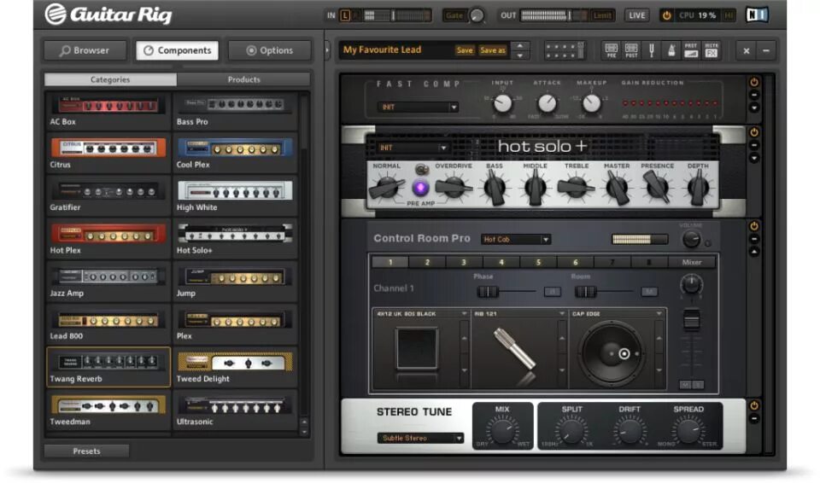
Task: Toggle the main engine power button beside CPU
Action: point(666,15)
